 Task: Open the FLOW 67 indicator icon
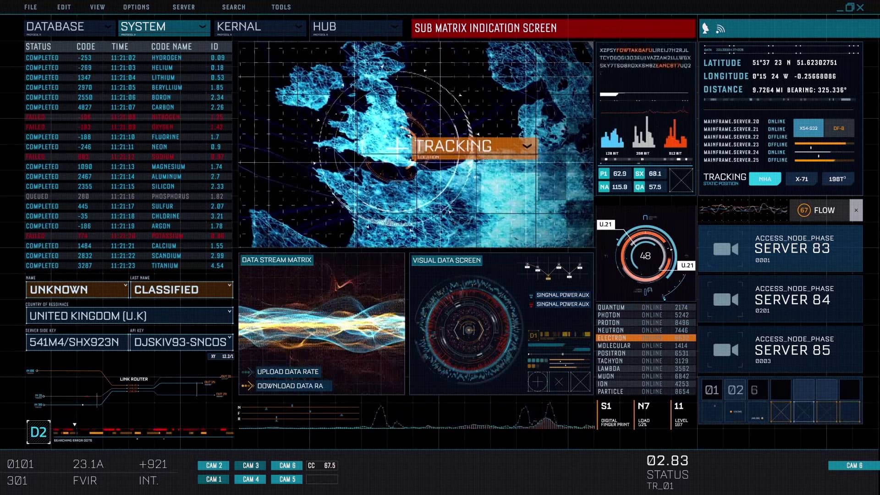803,210
